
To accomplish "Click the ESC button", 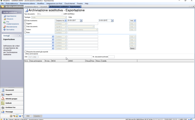I will (x=28, y=116).
